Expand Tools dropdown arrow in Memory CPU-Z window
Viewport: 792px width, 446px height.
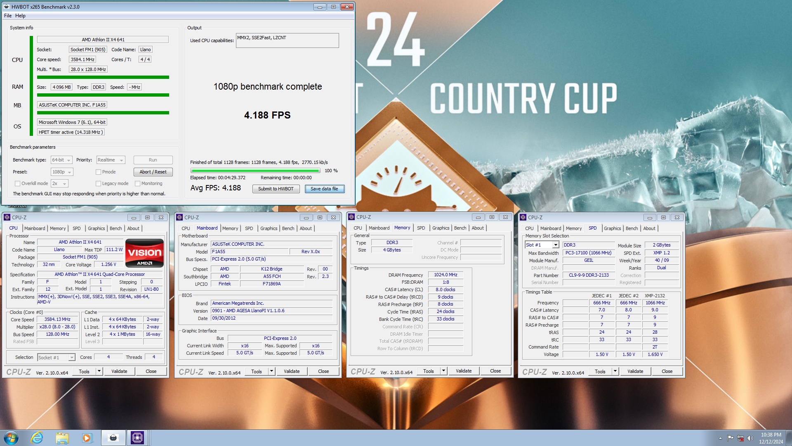(443, 371)
